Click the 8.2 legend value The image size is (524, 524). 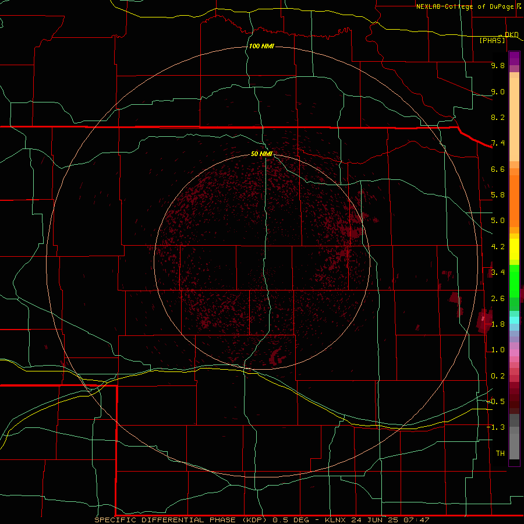click(x=498, y=117)
